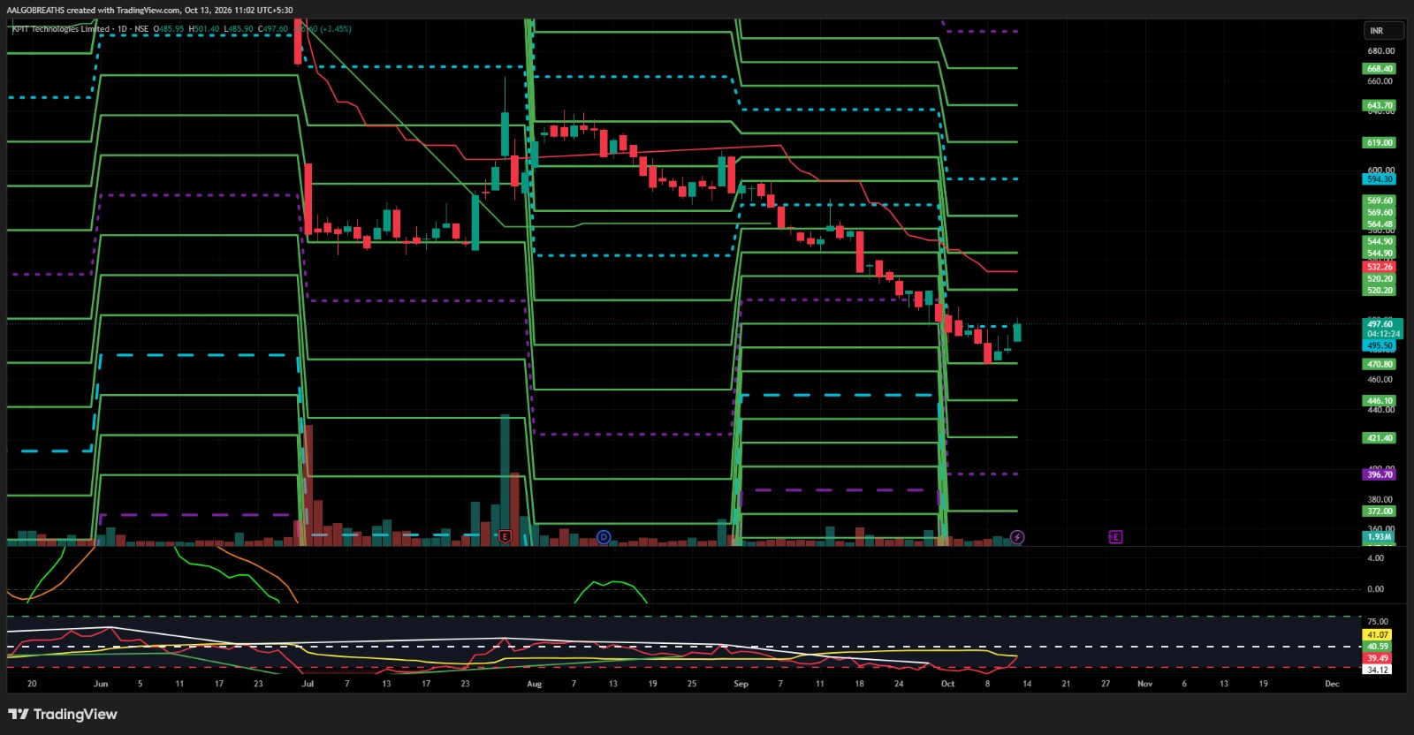Click the 372.00 green price label
Screen dimensions: 1414x735
click(1380, 511)
